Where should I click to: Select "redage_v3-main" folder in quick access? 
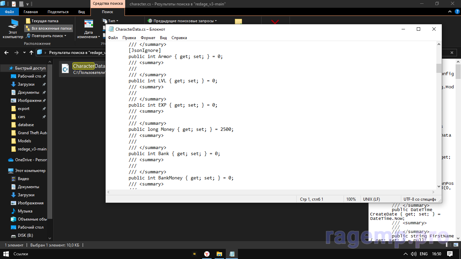pos(32,149)
